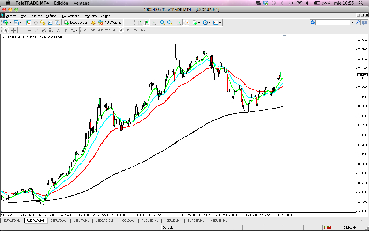Expand the indicators dropdown arrow

point(199,23)
